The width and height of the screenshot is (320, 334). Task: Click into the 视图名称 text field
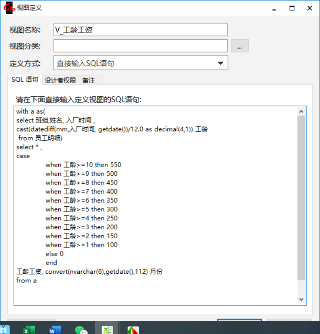140,30
